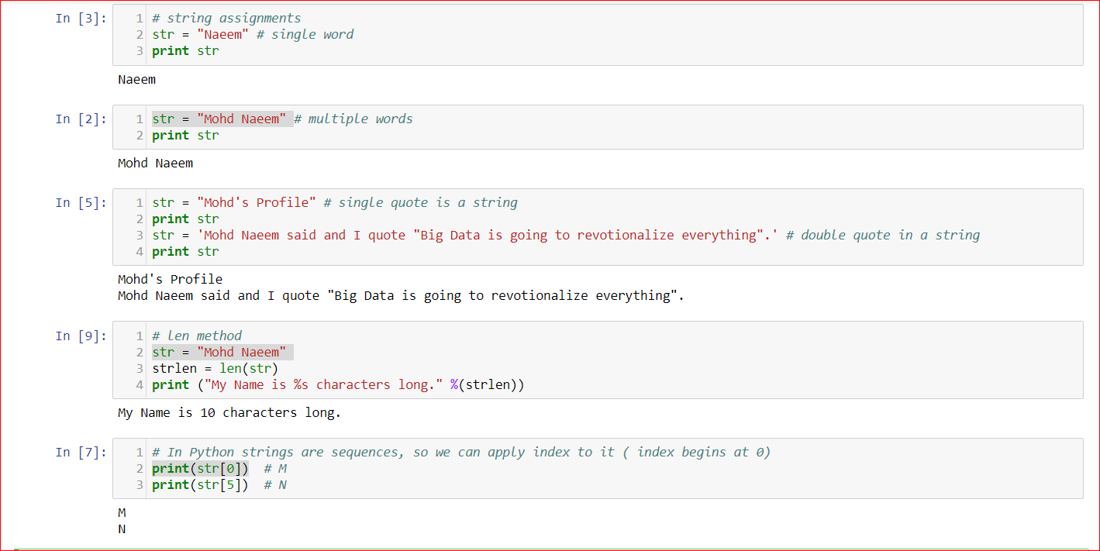The height and width of the screenshot is (551, 1100).
Task: Click the output line "Mohd's Profile"
Action: tap(170, 279)
